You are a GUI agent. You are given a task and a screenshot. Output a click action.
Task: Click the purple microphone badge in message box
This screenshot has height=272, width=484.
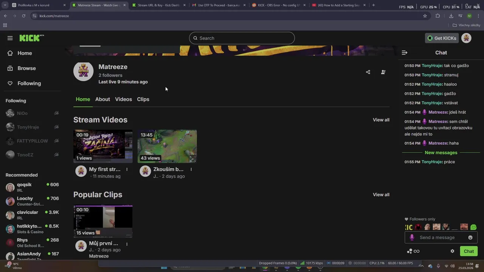(x=412, y=238)
